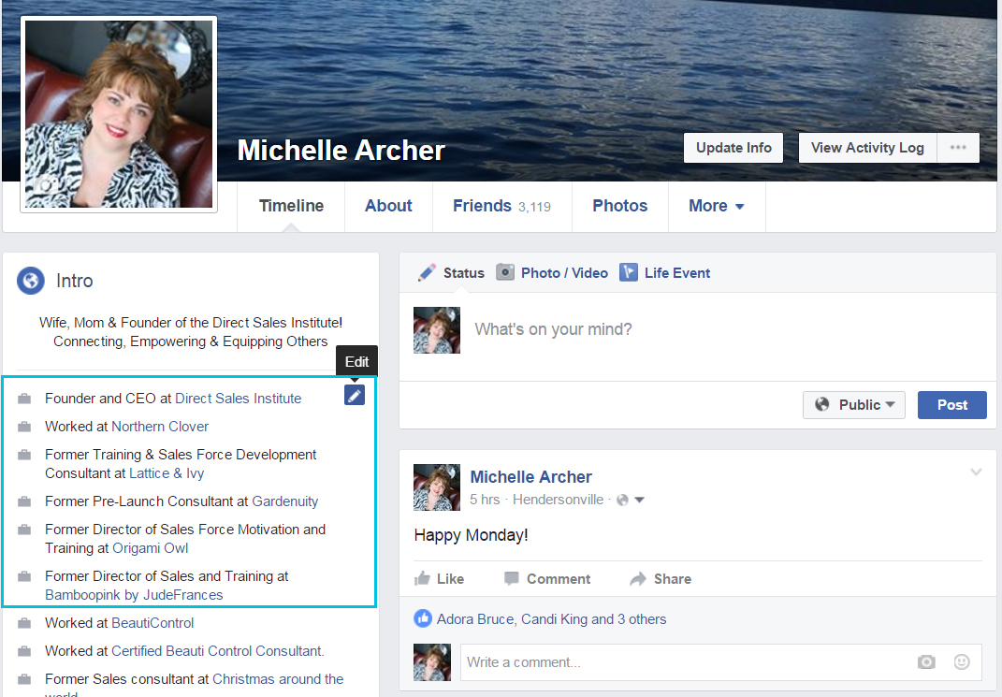The height and width of the screenshot is (697, 1002).
Task: Open the Direct Sales Institute link
Action: pos(238,399)
